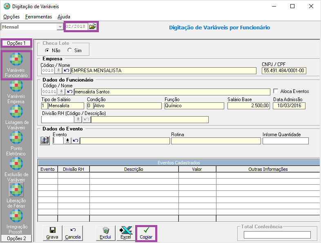Click Evento lookup down-arrow button
Image resolution: width=321 pixels, height=243 pixels.
pyautogui.click(x=67, y=141)
